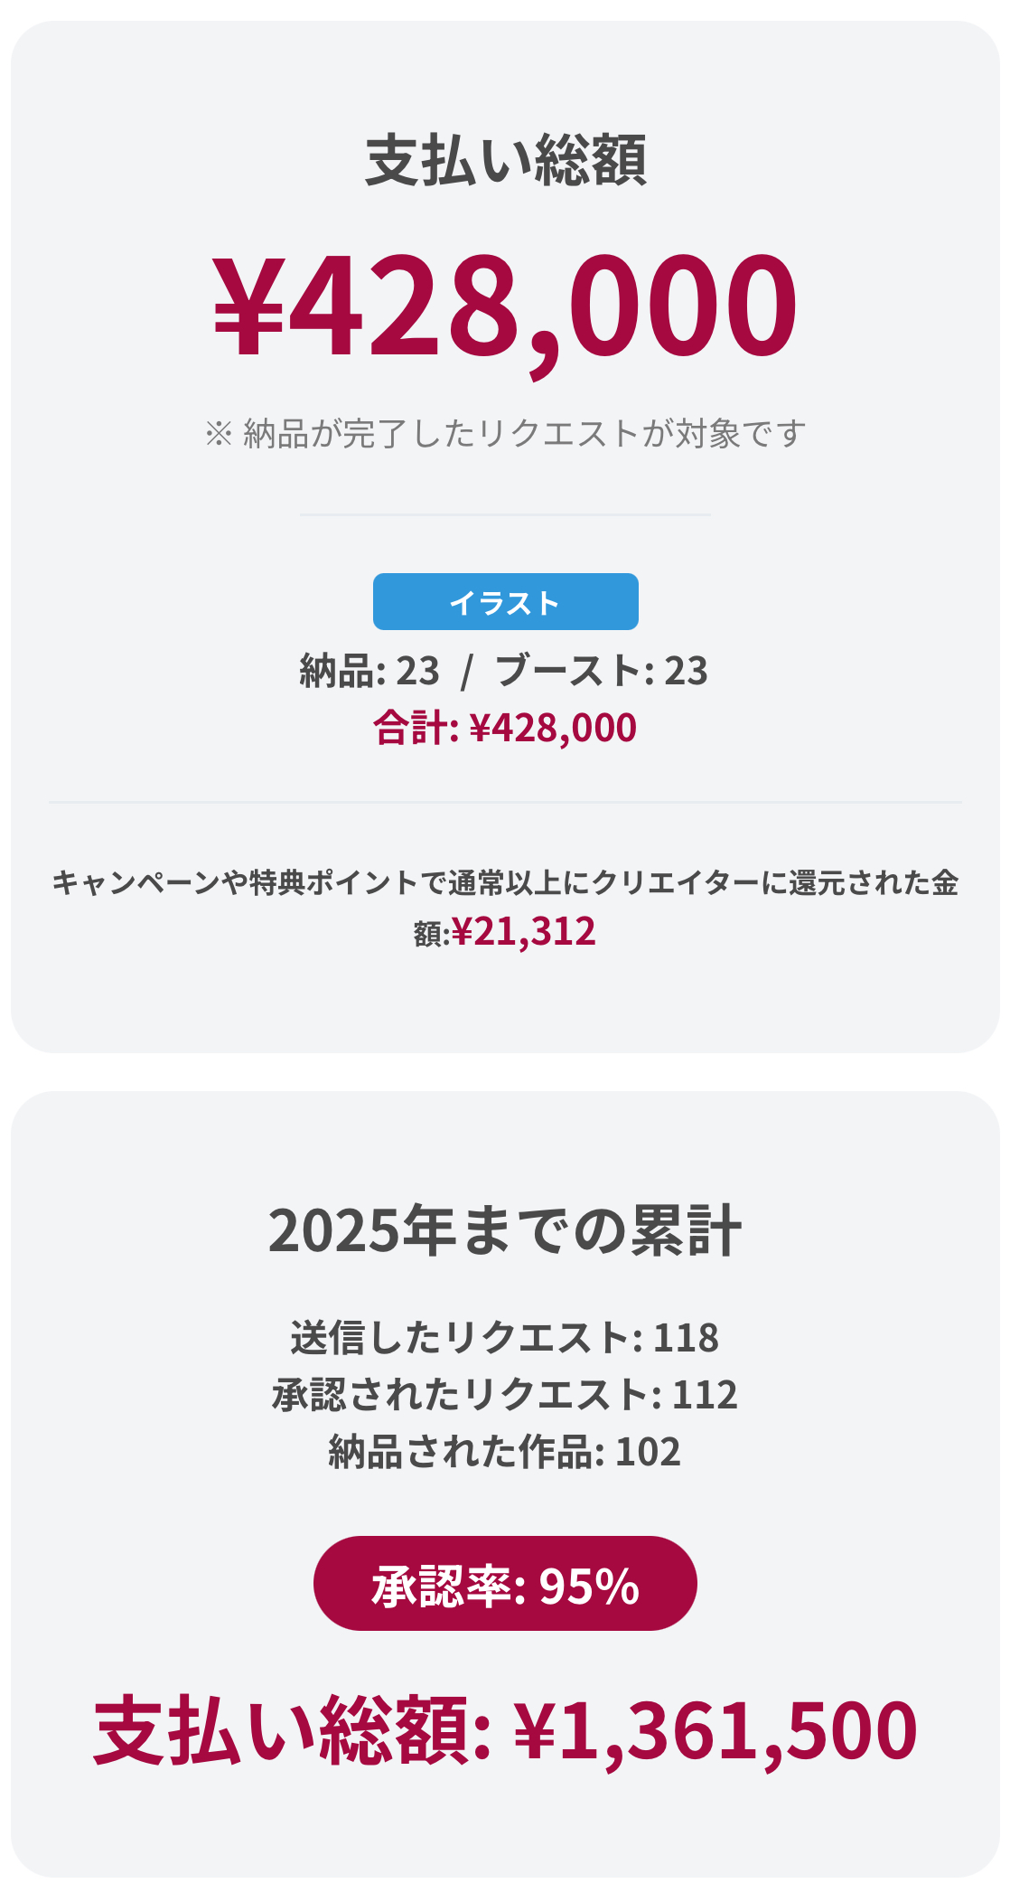Click the 納品: 23 delivery count

369,671
